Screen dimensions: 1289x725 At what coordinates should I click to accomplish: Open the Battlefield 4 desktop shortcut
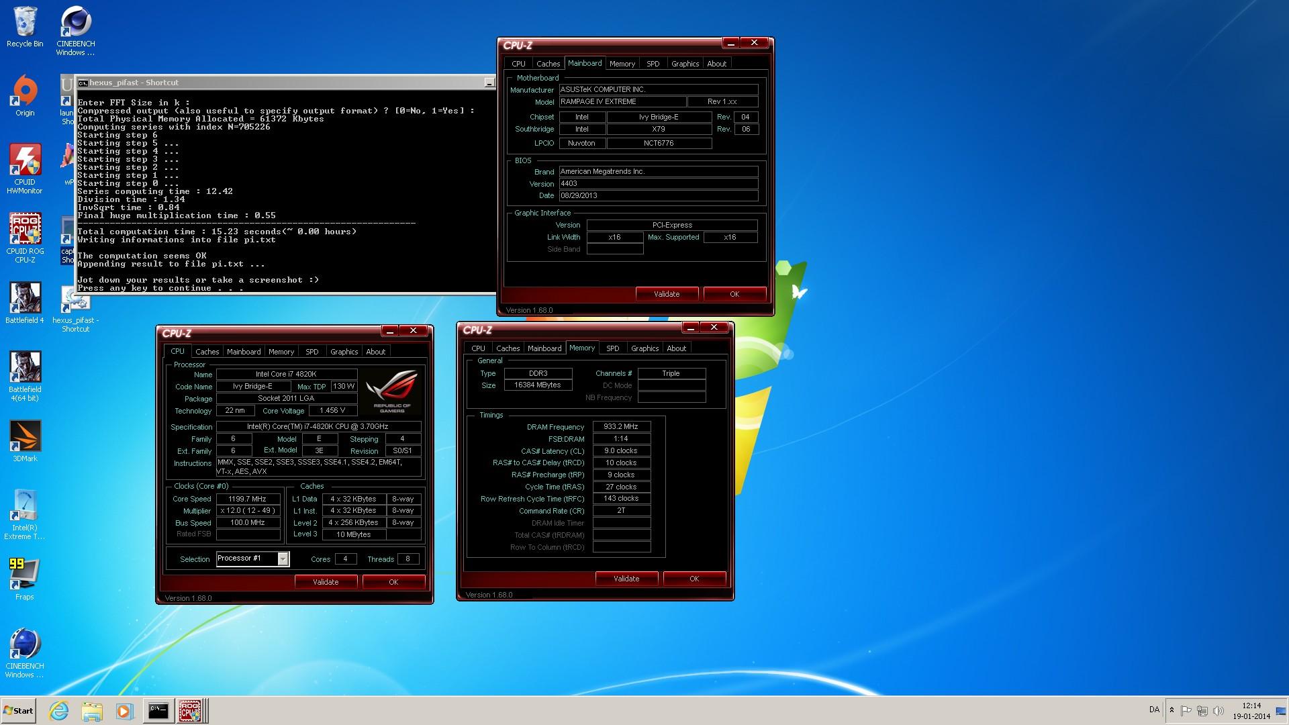[x=25, y=302]
